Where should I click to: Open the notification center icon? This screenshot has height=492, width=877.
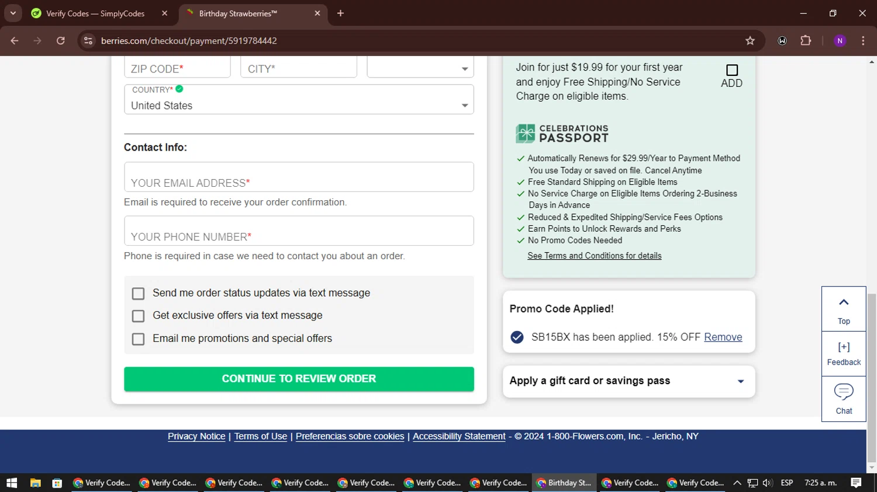[856, 483]
